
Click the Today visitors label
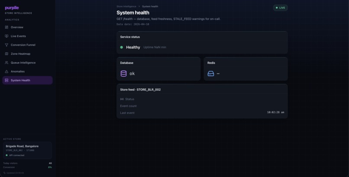pos(10,163)
